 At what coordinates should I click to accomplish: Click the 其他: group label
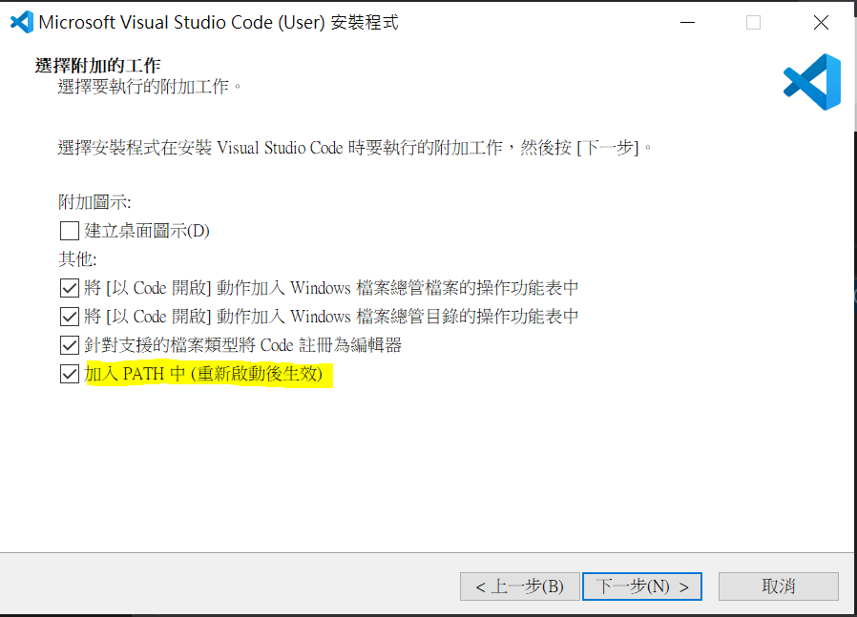point(77,258)
